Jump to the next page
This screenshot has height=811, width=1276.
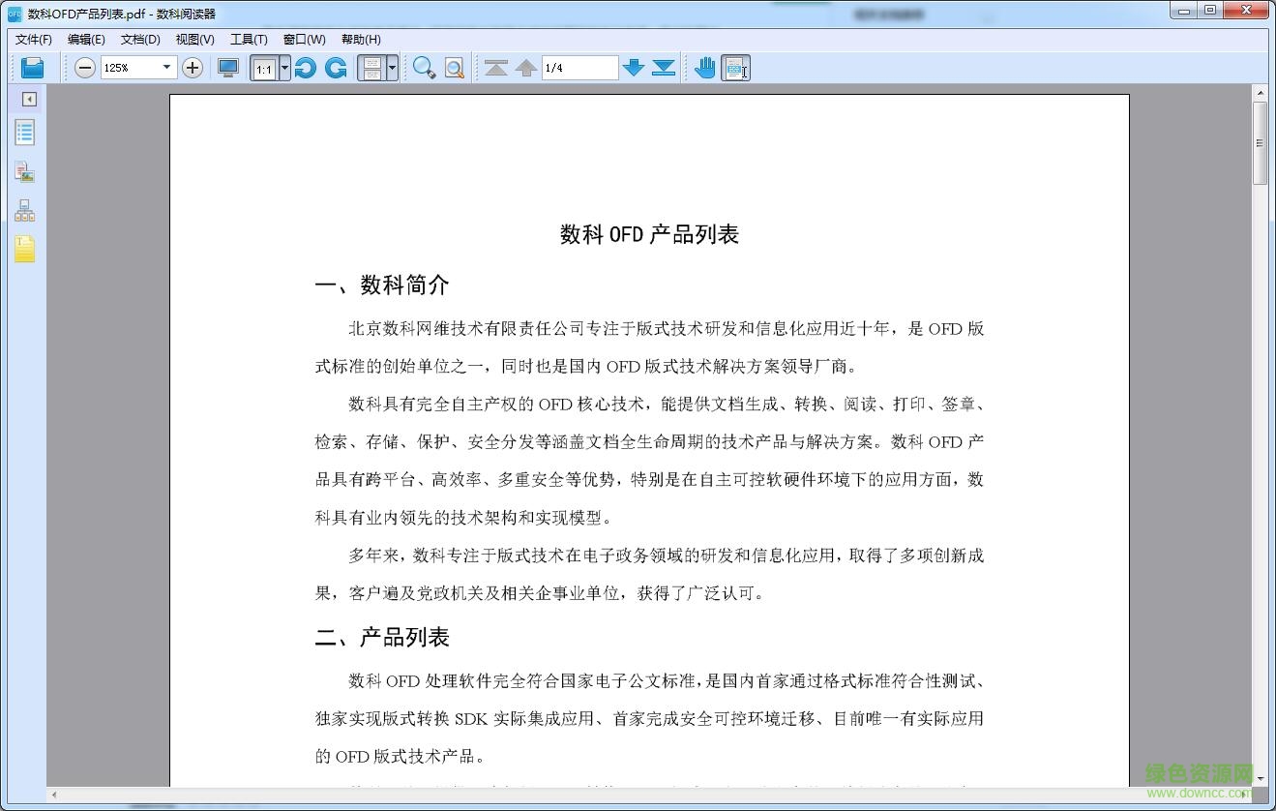tap(635, 68)
